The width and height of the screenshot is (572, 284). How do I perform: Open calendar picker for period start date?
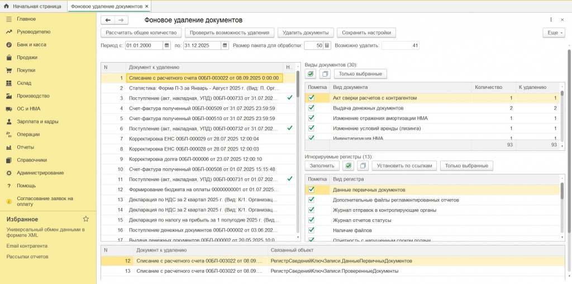pyautogui.click(x=167, y=45)
